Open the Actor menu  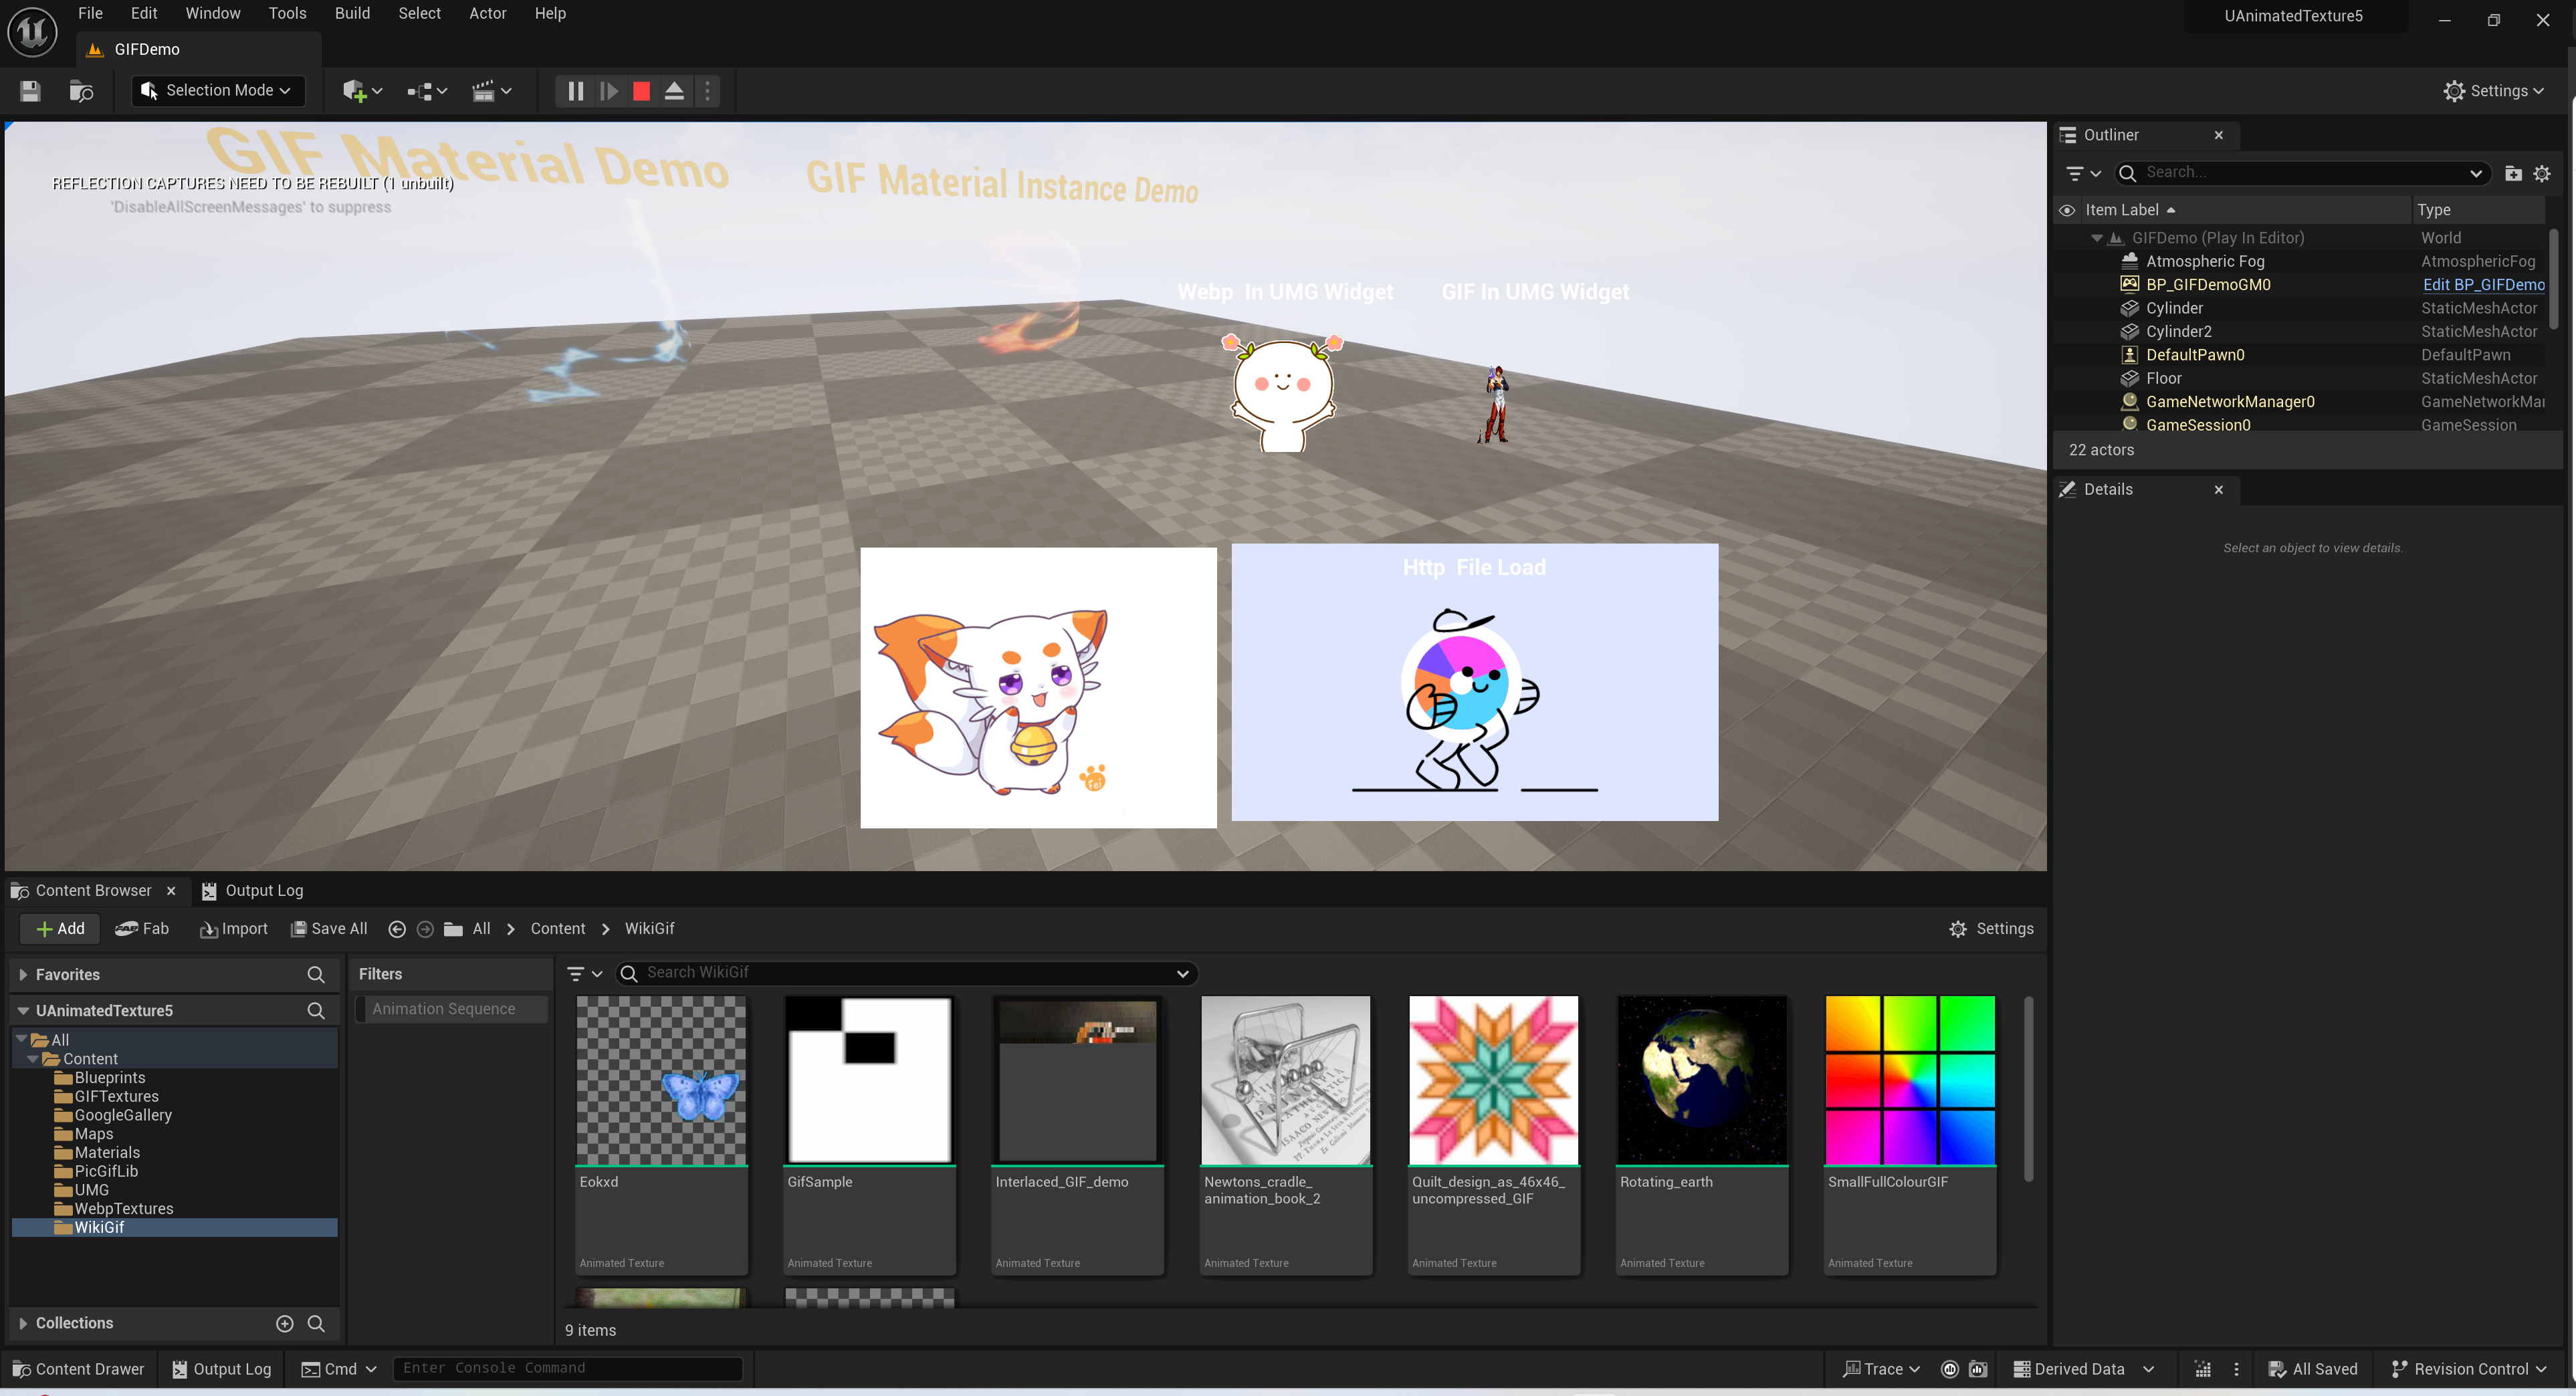tap(488, 13)
